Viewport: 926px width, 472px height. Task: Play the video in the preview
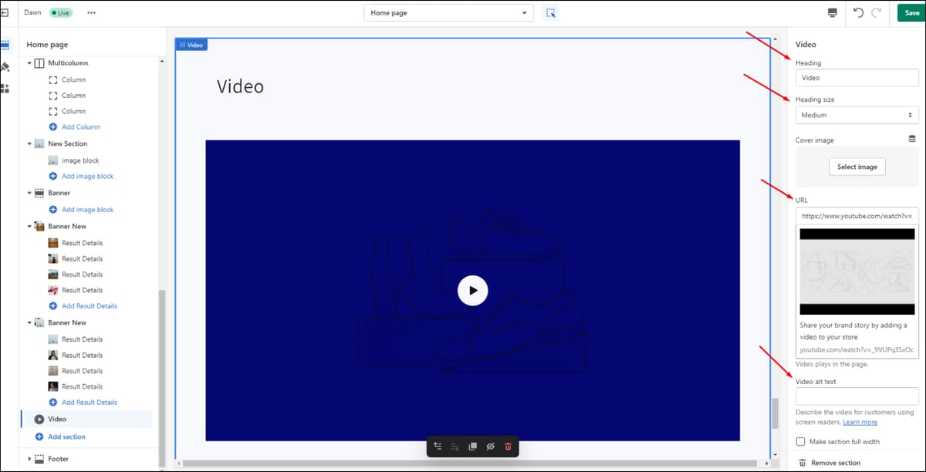coord(472,291)
